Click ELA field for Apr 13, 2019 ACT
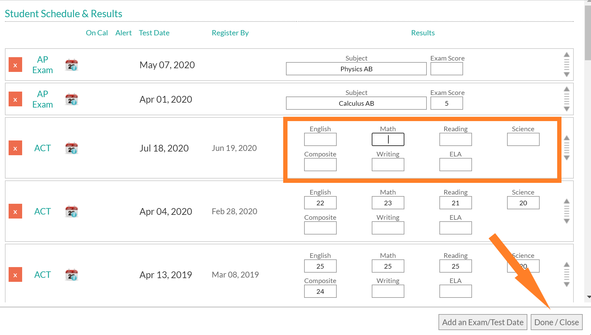 point(455,291)
